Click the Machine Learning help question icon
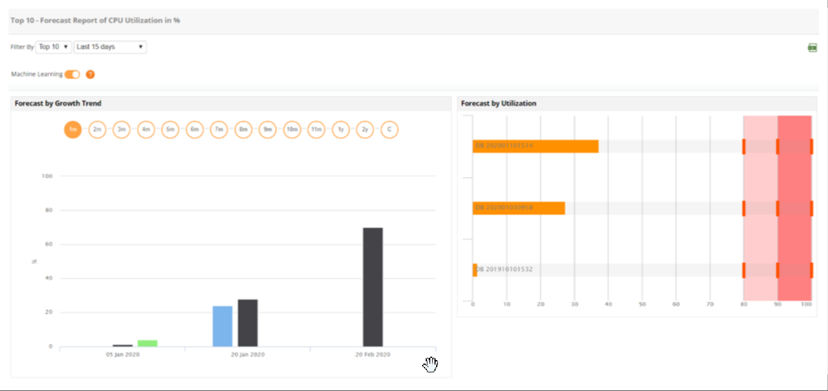This screenshot has height=391, width=828. click(90, 75)
